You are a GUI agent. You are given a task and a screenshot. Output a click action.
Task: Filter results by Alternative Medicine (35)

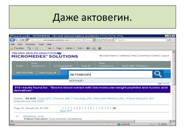pos(109,98)
